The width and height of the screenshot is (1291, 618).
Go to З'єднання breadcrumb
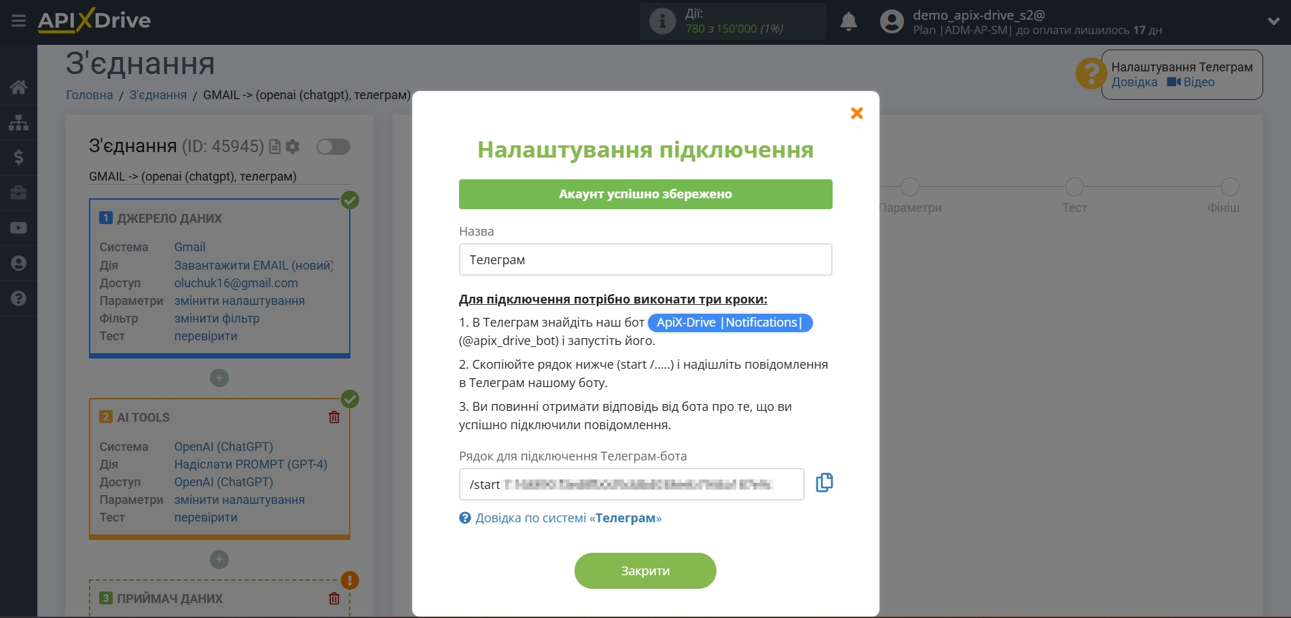point(158,95)
